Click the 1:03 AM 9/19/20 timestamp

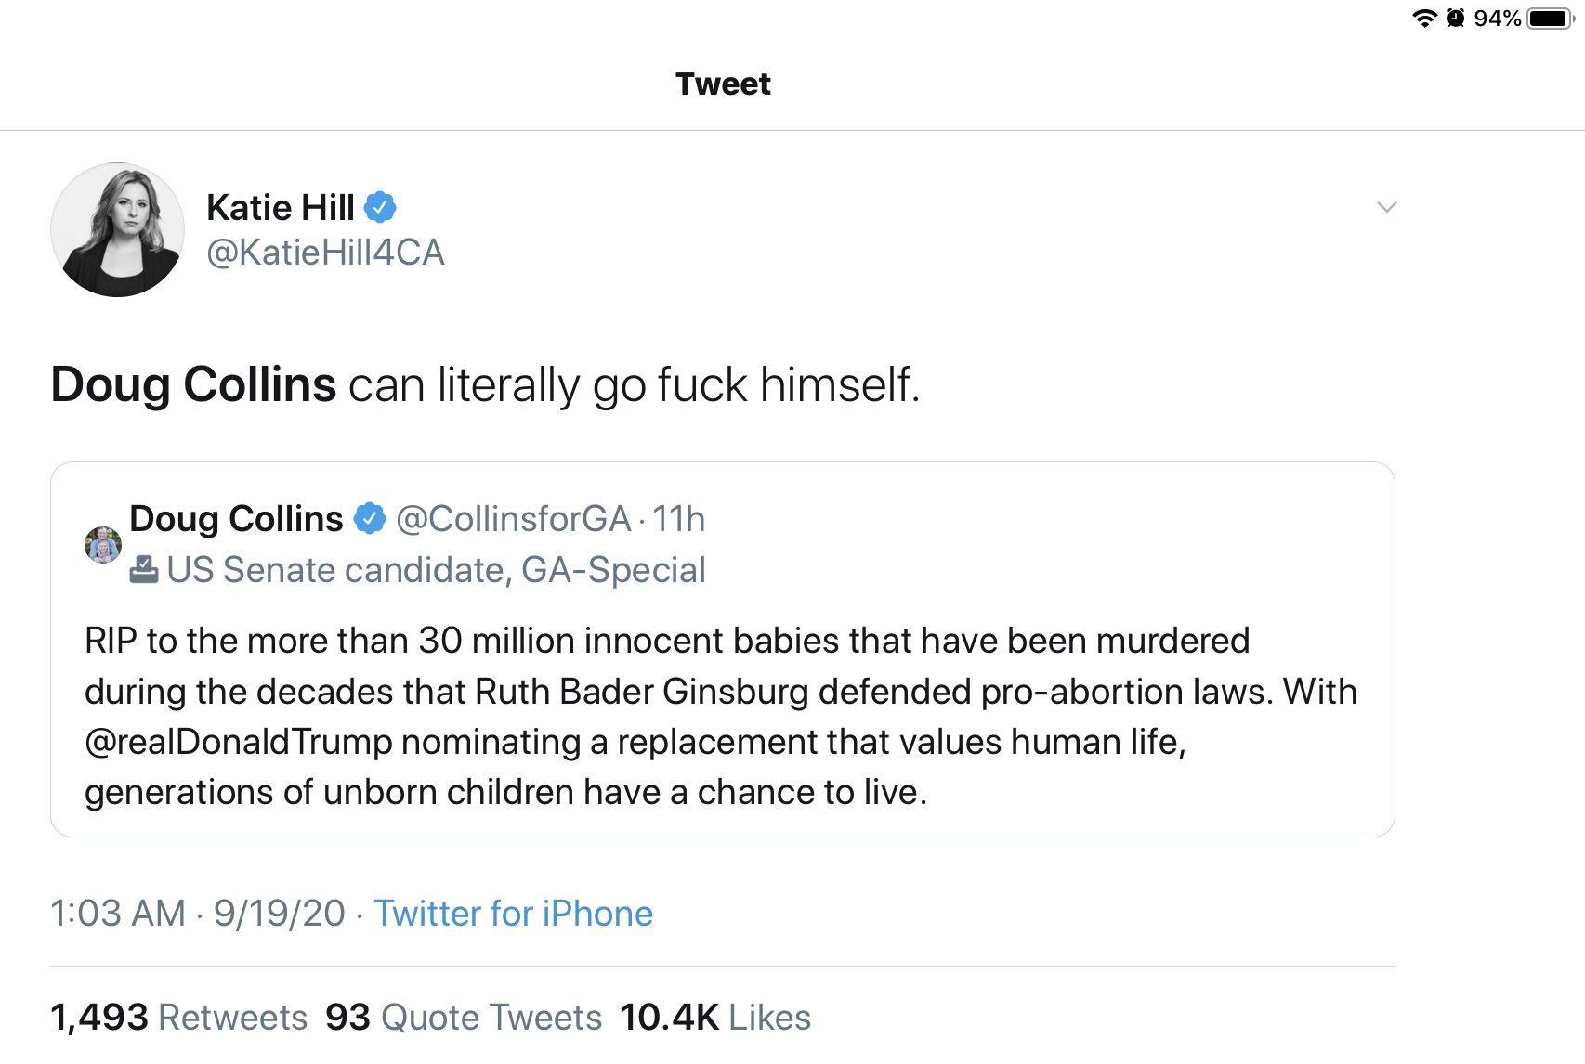[198, 914]
